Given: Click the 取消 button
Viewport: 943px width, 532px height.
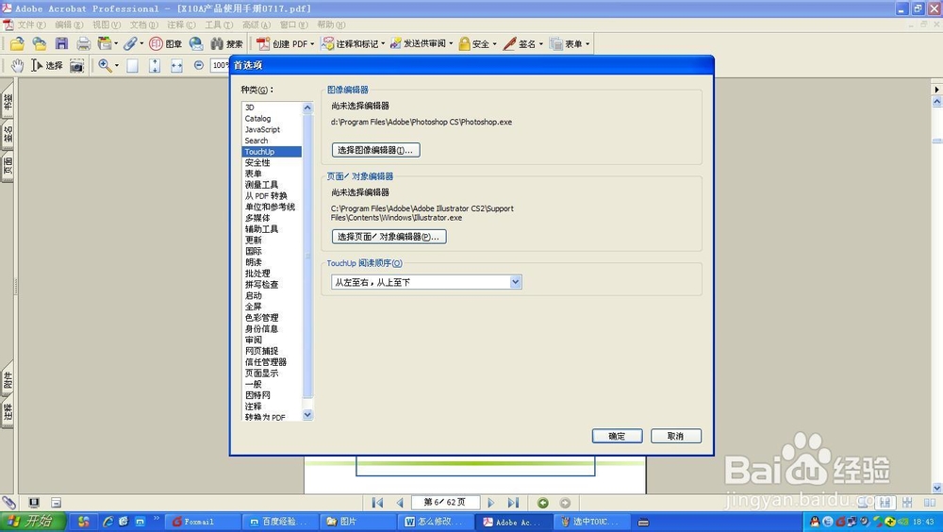Looking at the screenshot, I should pos(676,436).
